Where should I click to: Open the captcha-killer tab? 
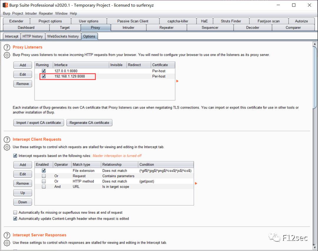click(178, 21)
